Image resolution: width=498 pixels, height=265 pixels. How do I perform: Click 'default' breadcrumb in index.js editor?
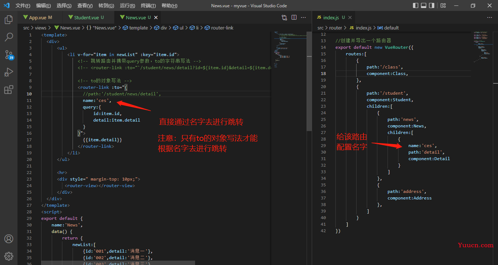pyautogui.click(x=388, y=28)
